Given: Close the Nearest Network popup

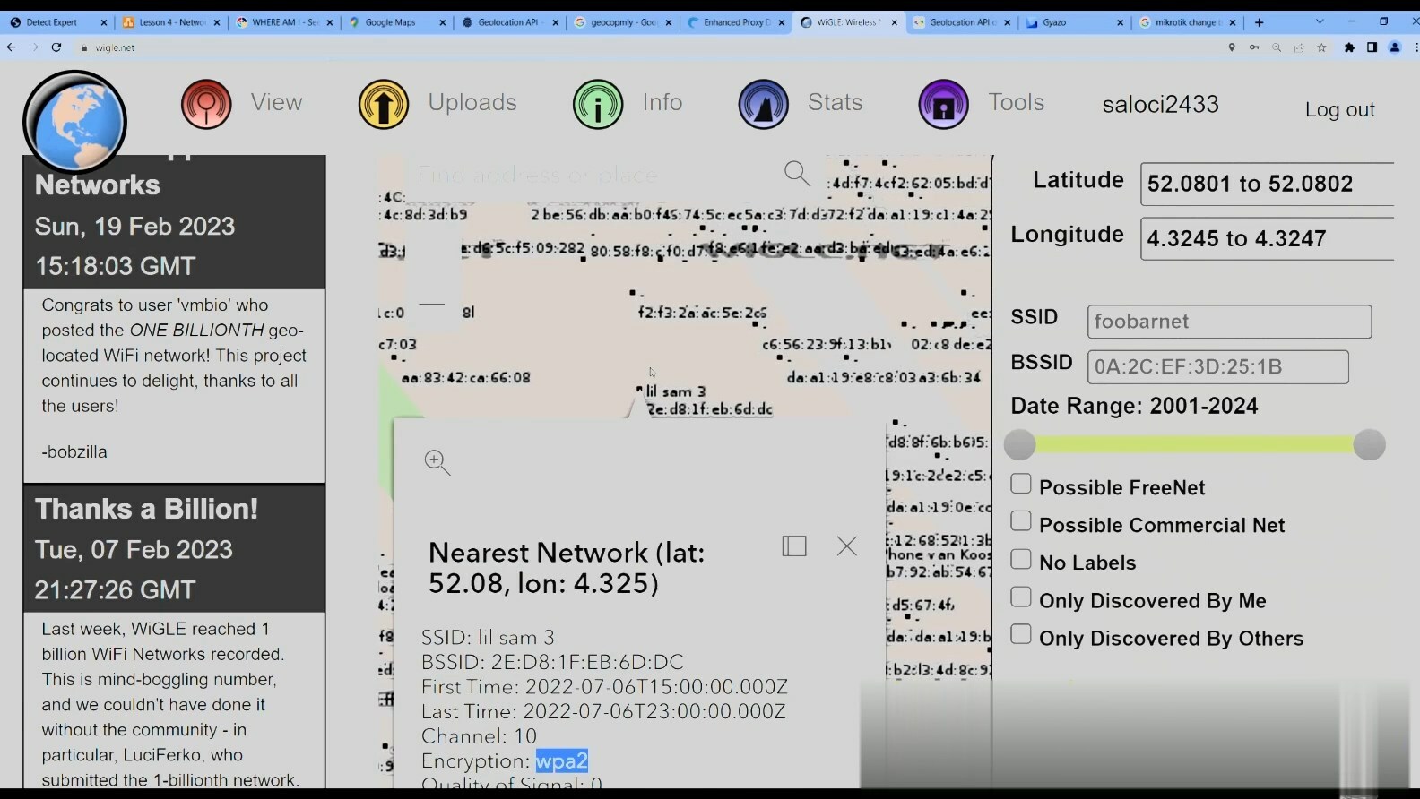Looking at the screenshot, I should pos(847,546).
